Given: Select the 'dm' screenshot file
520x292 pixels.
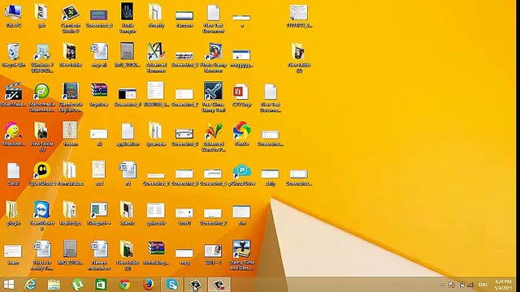Looking at the screenshot, I should pyautogui.click(x=242, y=215).
